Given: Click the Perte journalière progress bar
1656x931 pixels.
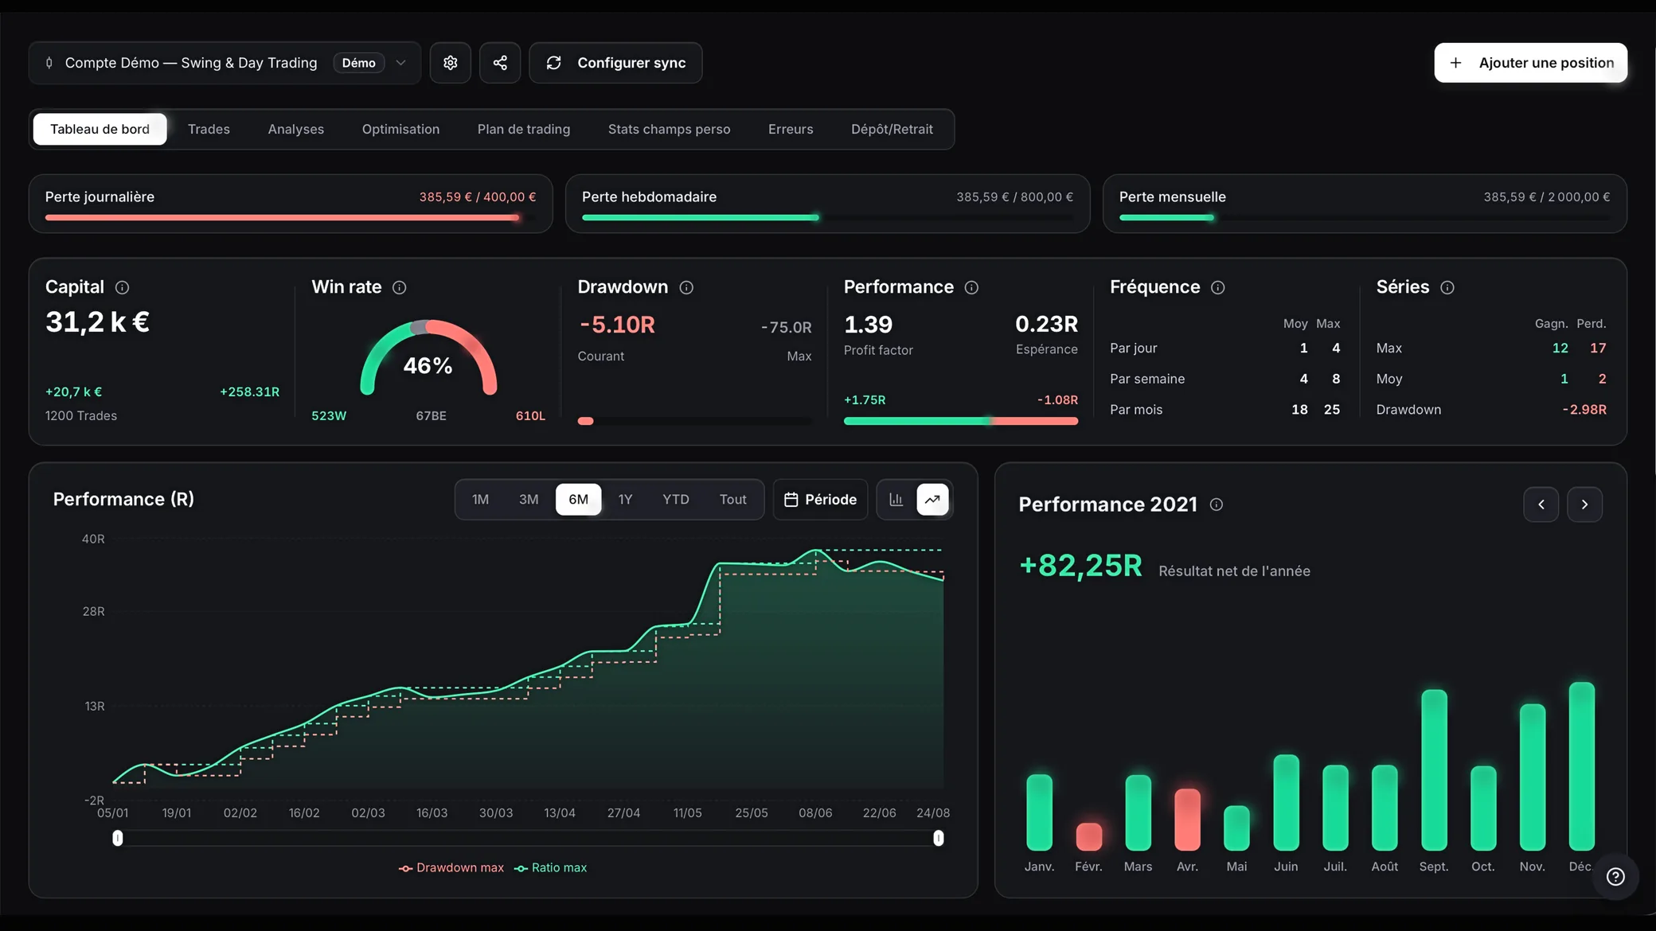Looking at the screenshot, I should (291, 217).
